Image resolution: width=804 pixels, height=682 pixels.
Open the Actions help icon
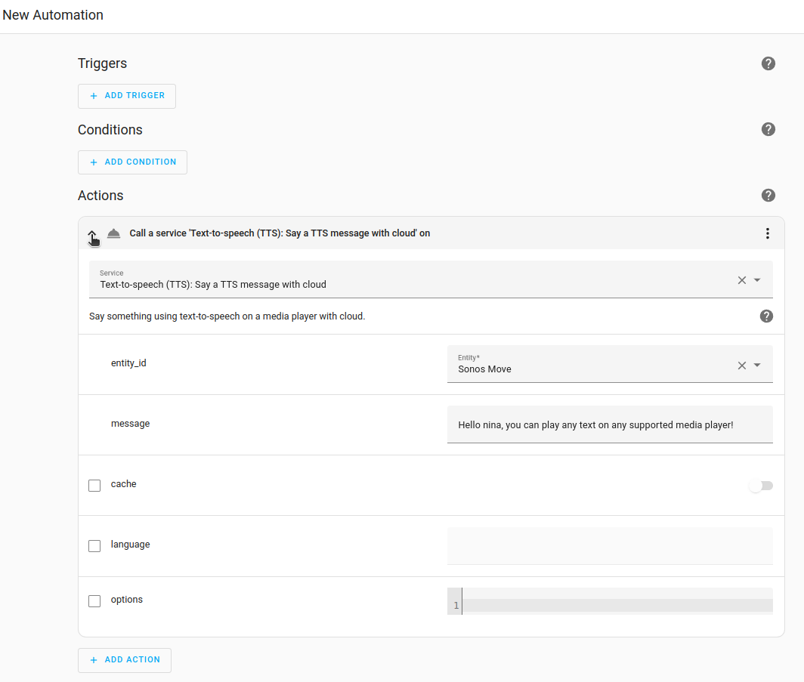[x=768, y=195]
